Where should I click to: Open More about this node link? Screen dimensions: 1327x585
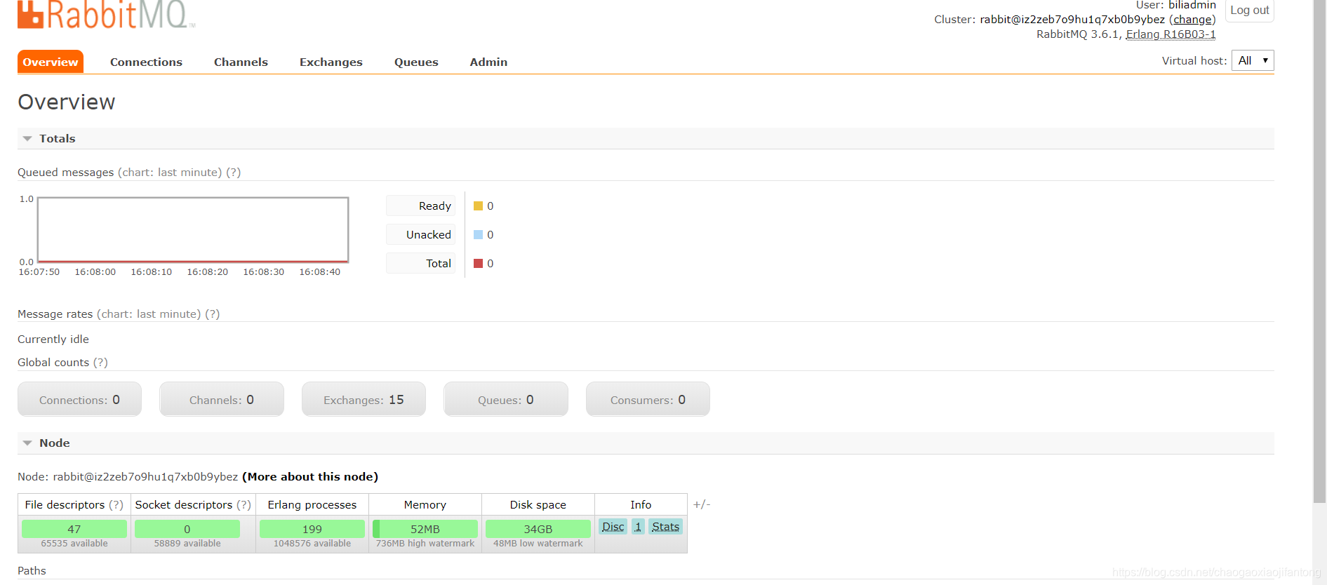[x=310, y=477]
